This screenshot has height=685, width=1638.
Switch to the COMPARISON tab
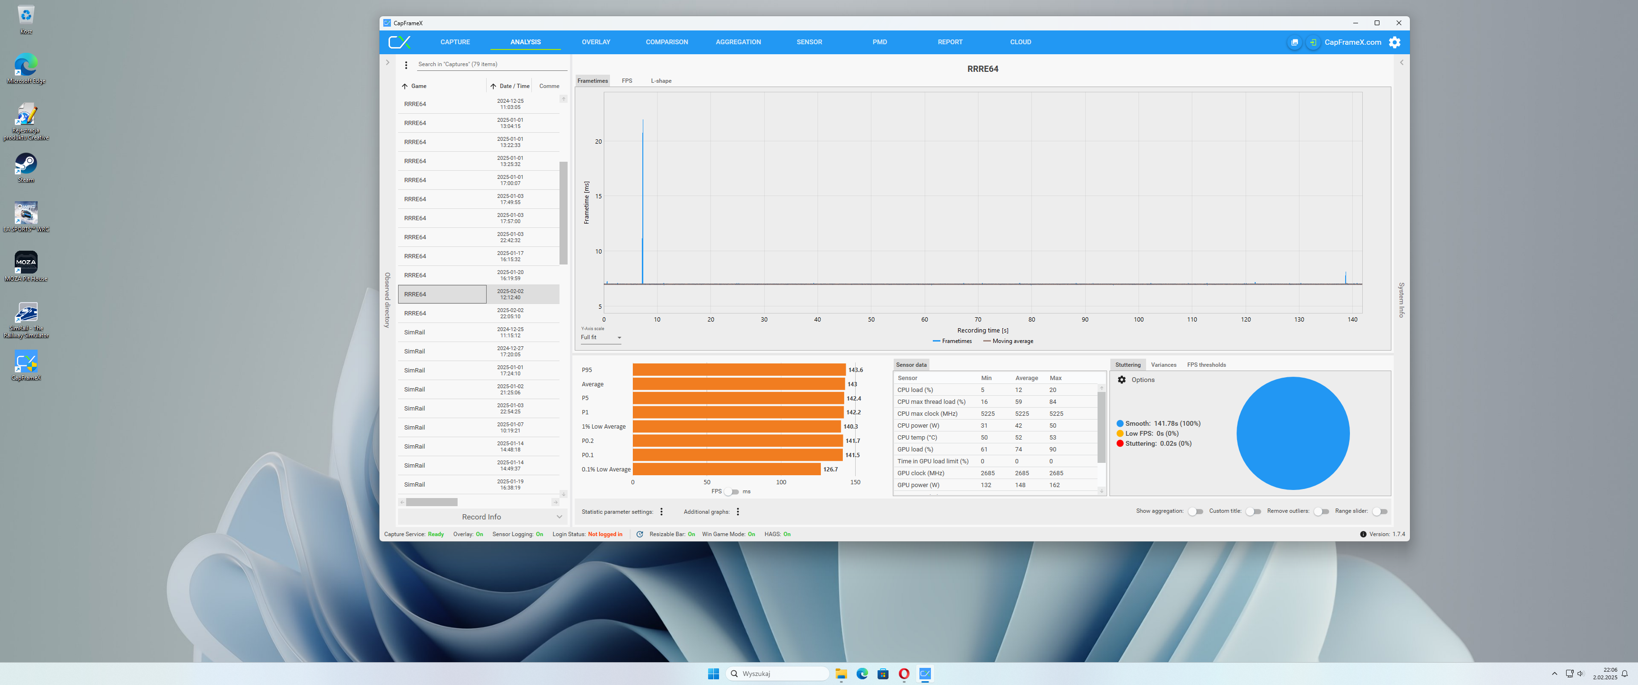(x=667, y=42)
